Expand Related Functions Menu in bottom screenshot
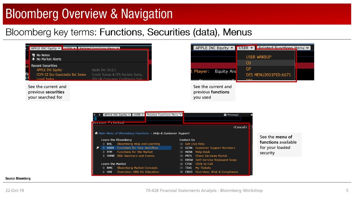354x199 pixels. 164,115
